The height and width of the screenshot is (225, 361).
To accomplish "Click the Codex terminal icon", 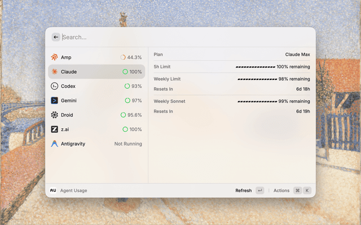I will pos(54,86).
